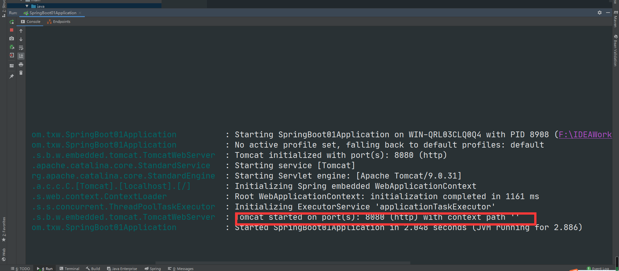Pin the Run tab with pin icon
The height and width of the screenshot is (271, 619).
click(x=12, y=76)
